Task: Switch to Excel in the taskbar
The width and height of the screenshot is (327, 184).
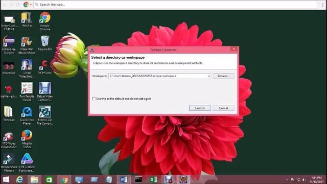Action: [154, 179]
